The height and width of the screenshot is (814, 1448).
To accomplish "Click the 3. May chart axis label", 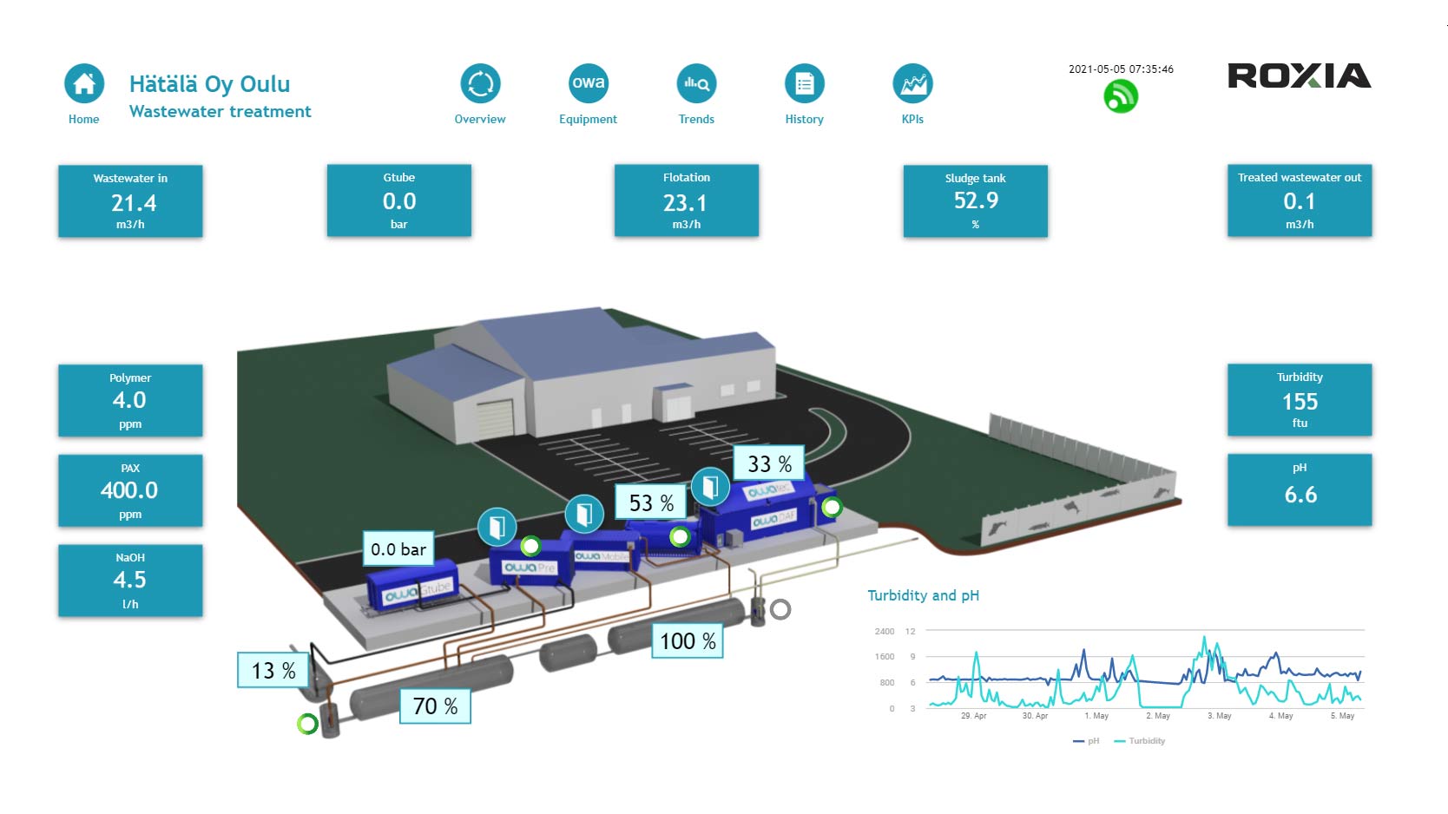I will coord(1219,716).
